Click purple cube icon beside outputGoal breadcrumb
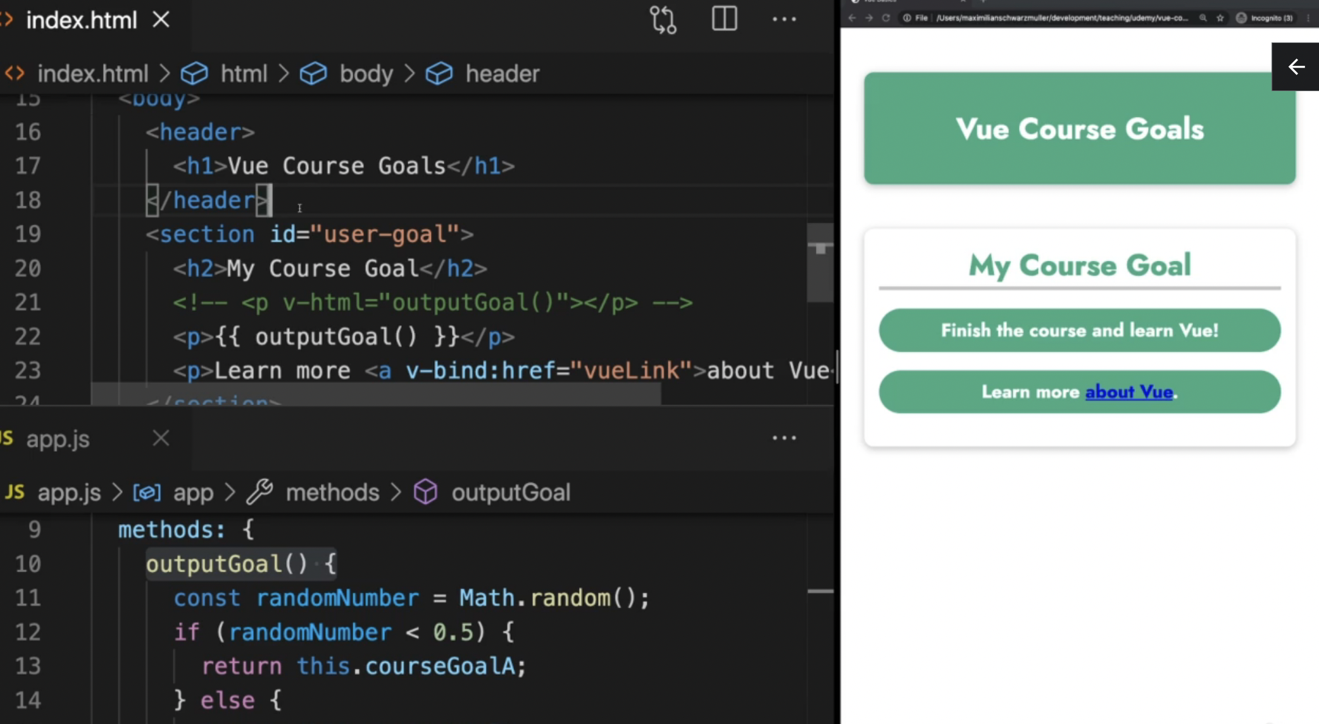Image resolution: width=1319 pixels, height=724 pixels. pyautogui.click(x=425, y=492)
